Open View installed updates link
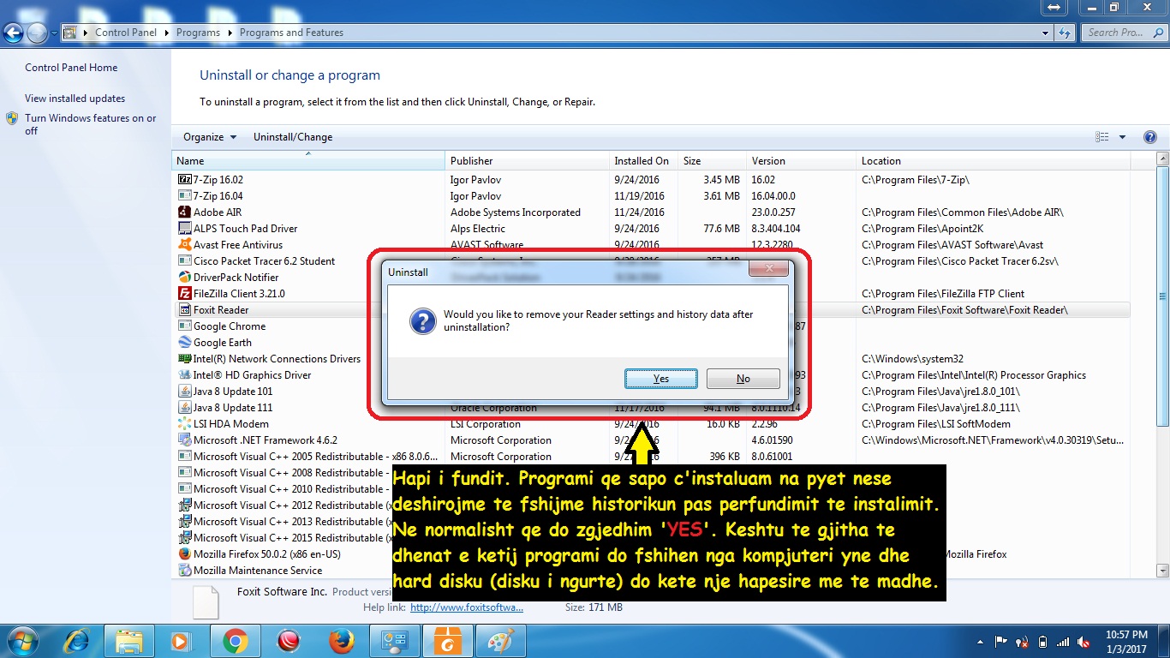This screenshot has width=1170, height=658. tap(75, 99)
